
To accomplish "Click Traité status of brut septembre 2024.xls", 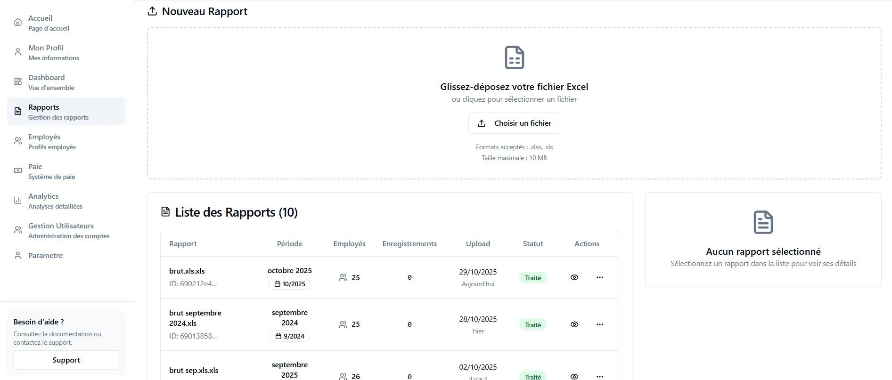I will [x=533, y=325].
